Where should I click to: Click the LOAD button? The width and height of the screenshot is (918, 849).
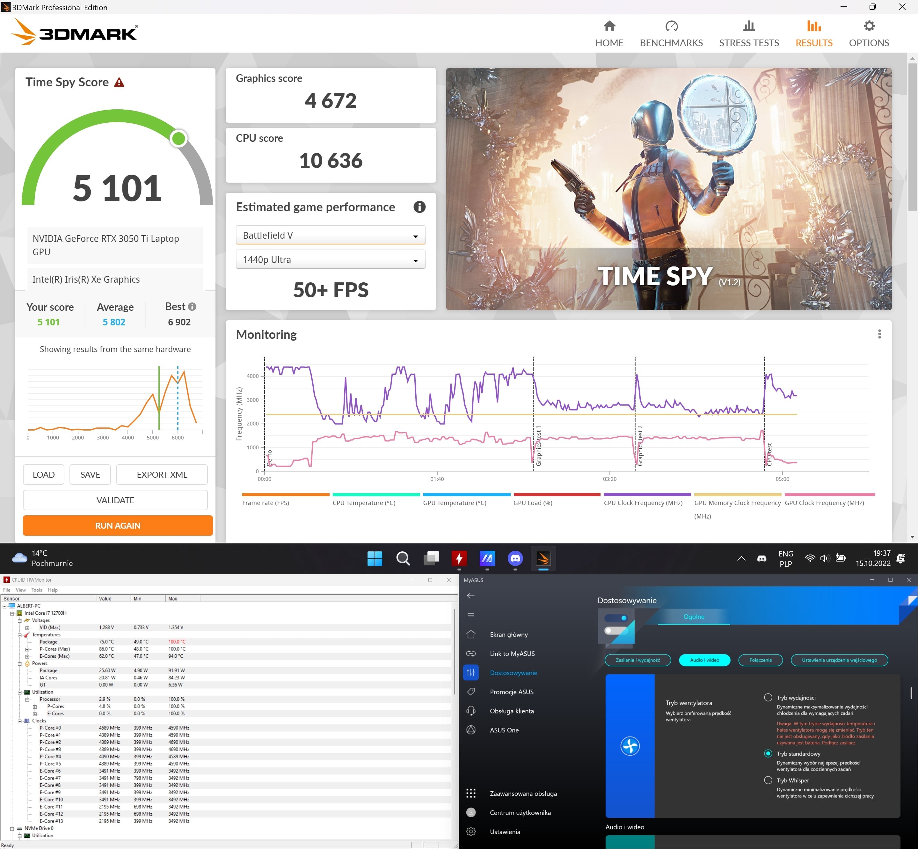click(x=44, y=475)
